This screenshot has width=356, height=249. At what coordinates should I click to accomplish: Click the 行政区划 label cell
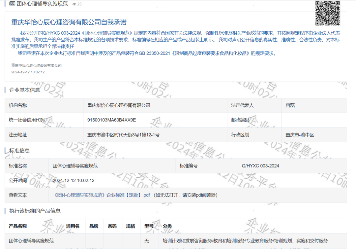254,135
